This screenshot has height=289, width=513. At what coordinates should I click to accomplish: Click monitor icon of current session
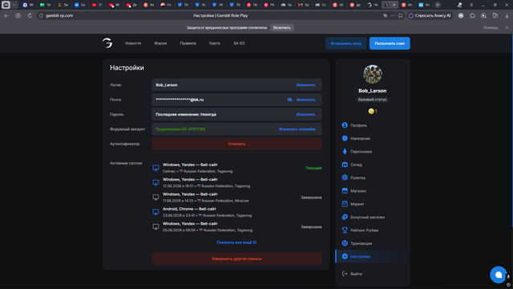click(156, 168)
